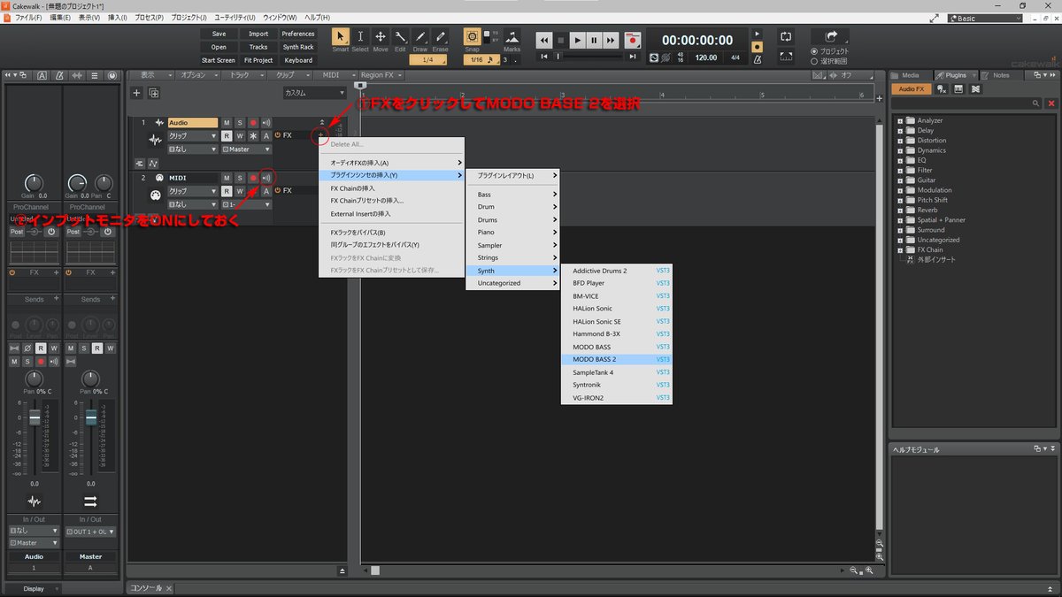Viewport: 1062px width, 597px height.
Task: Open Preferences from the toolbar
Action: (x=298, y=34)
